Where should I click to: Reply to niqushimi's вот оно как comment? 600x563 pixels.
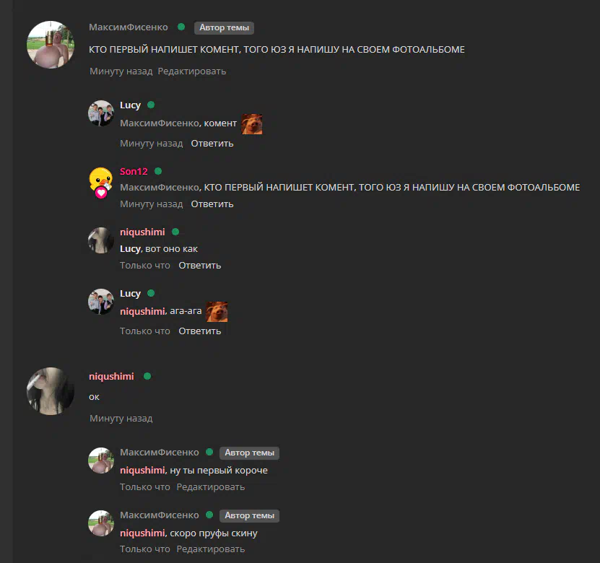[200, 265]
